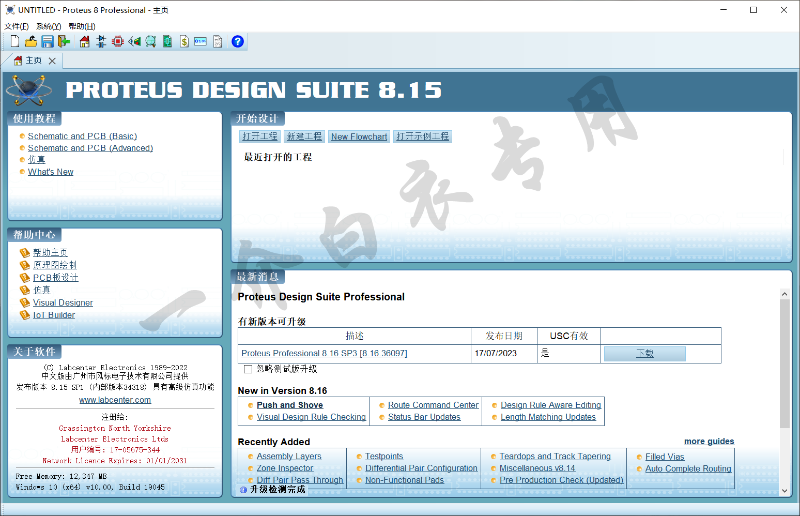Image resolution: width=800 pixels, height=516 pixels.
Task: Tick the 忽略测试版升级 checkbox
Action: tap(248, 369)
